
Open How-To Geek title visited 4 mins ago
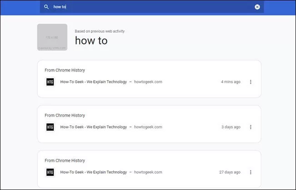click(94, 82)
